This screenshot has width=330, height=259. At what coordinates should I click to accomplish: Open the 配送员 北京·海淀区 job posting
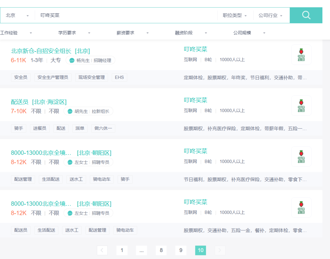tap(38, 102)
